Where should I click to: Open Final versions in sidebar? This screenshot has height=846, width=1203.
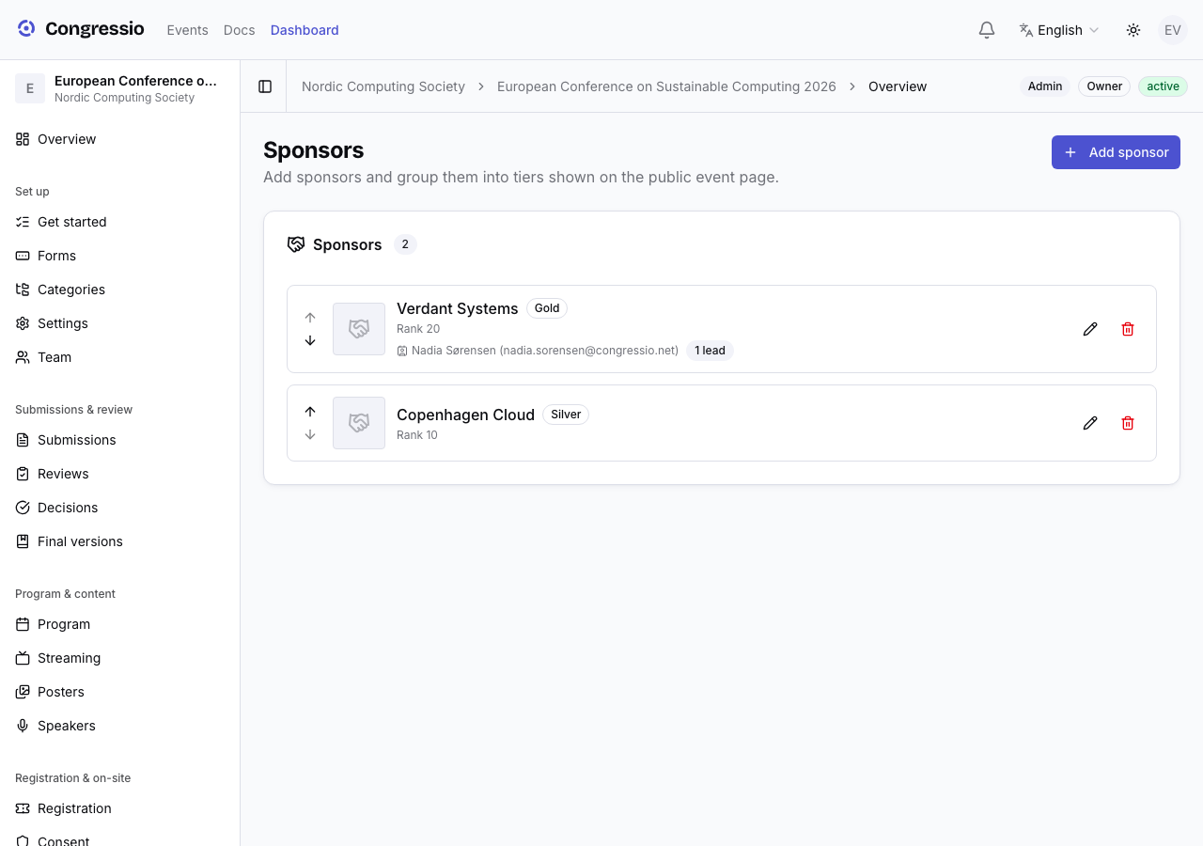coord(120,541)
